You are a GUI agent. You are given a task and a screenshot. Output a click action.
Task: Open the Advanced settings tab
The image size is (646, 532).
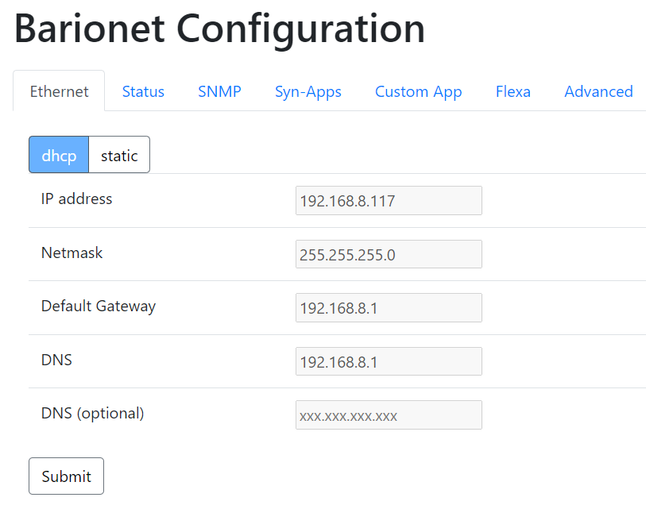click(598, 91)
